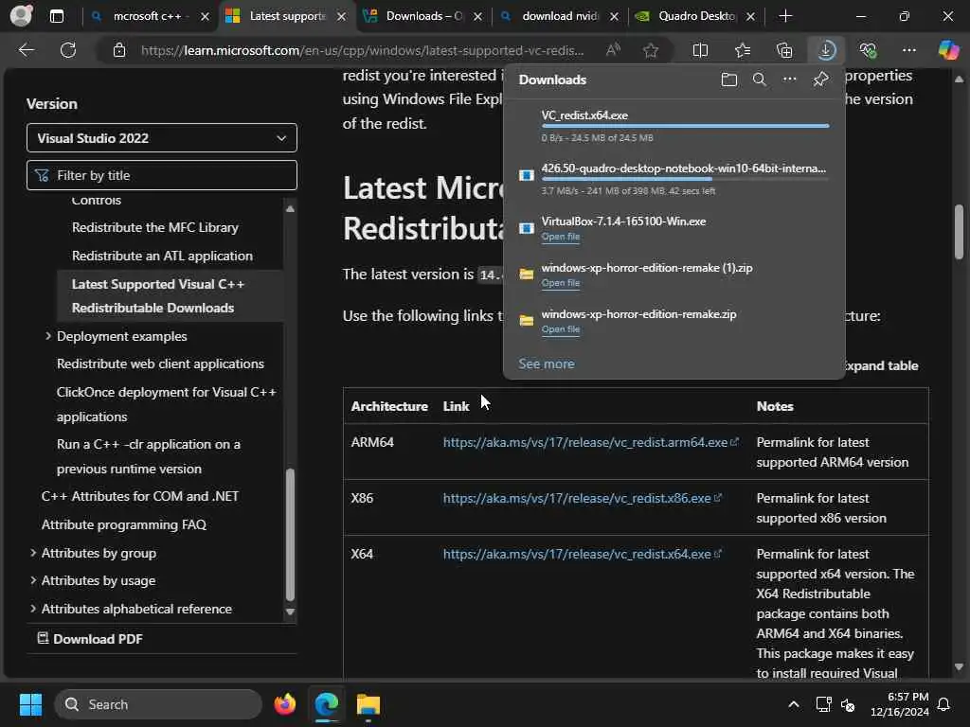
Task: Open the Collections icon
Action: (784, 50)
